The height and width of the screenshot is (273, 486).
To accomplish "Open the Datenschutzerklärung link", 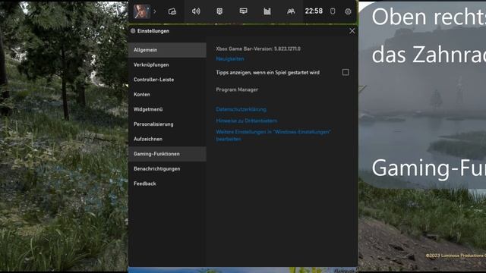I will (x=241, y=109).
